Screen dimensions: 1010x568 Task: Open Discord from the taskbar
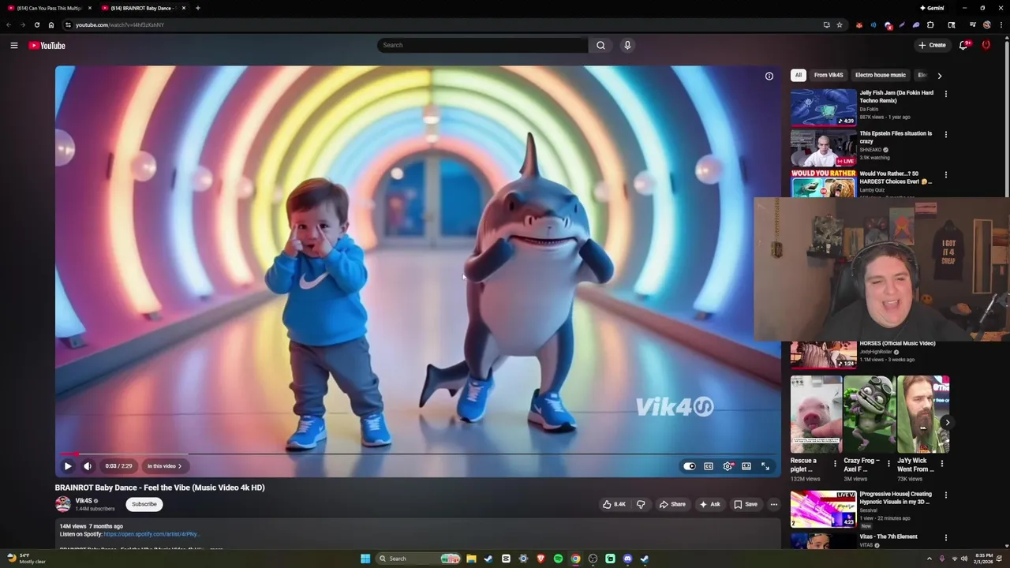point(627,559)
